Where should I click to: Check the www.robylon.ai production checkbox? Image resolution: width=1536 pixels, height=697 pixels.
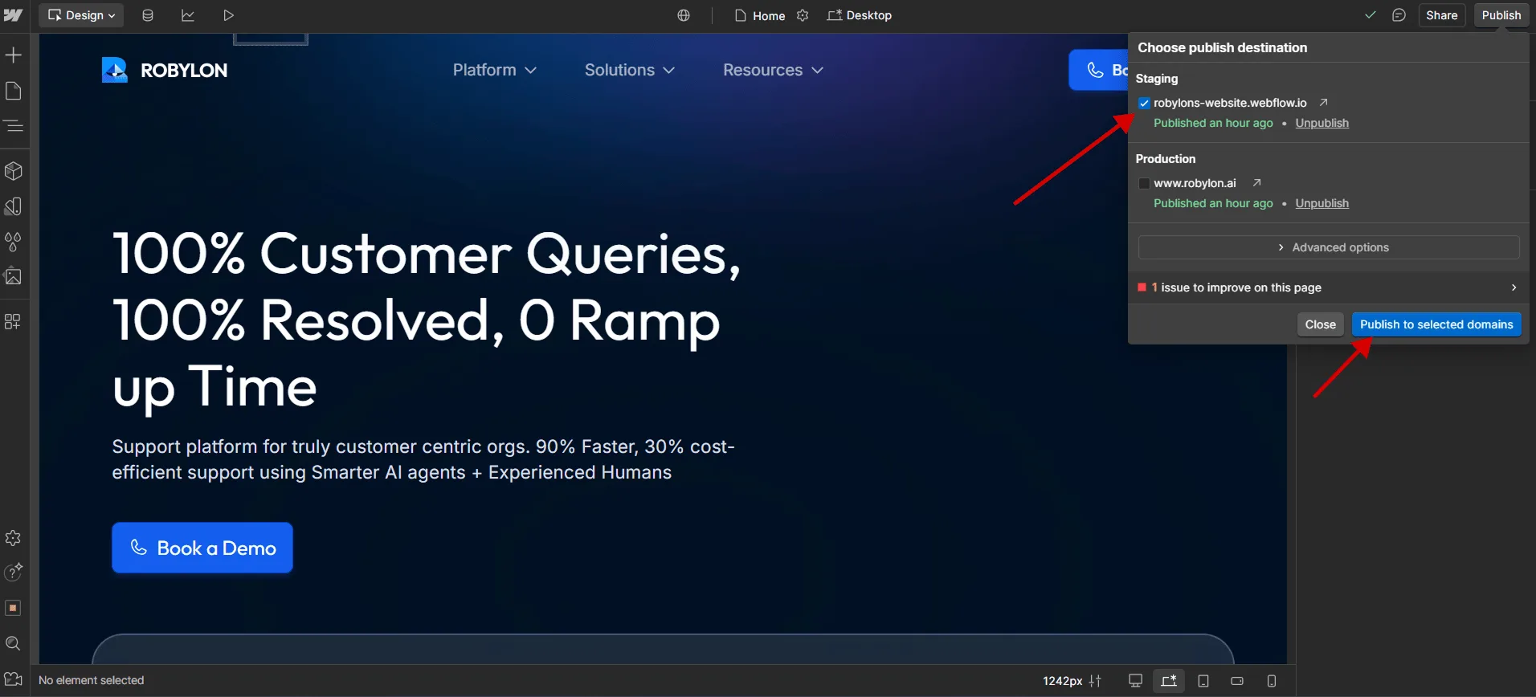1144,183
